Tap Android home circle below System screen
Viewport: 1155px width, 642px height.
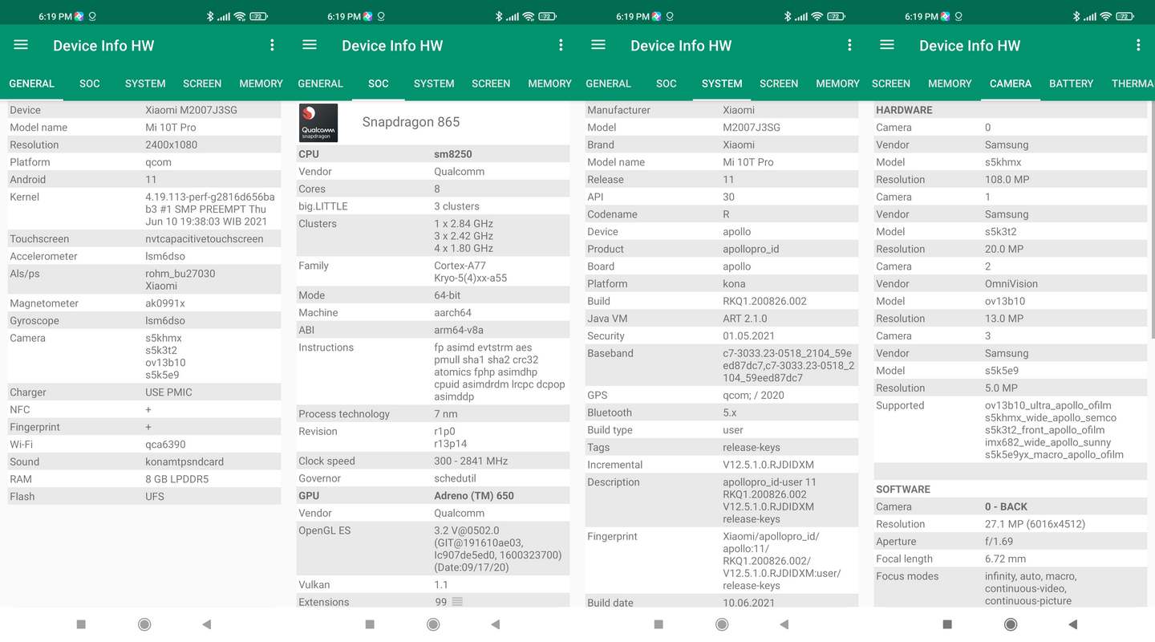click(722, 624)
